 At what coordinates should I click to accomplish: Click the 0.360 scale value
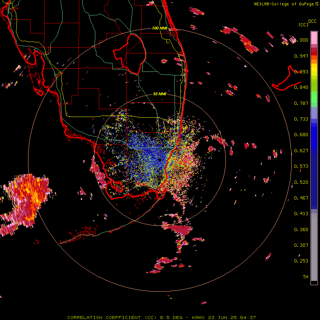(x=301, y=230)
